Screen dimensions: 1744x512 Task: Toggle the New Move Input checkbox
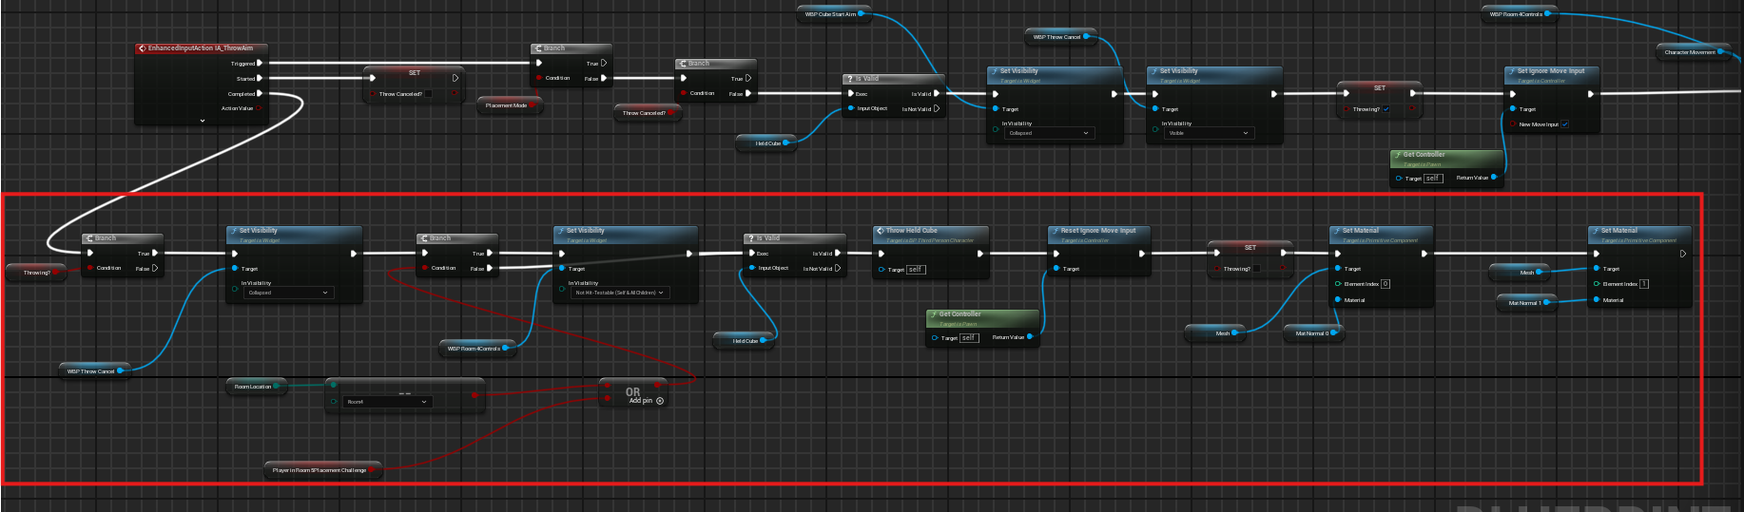(x=1564, y=124)
